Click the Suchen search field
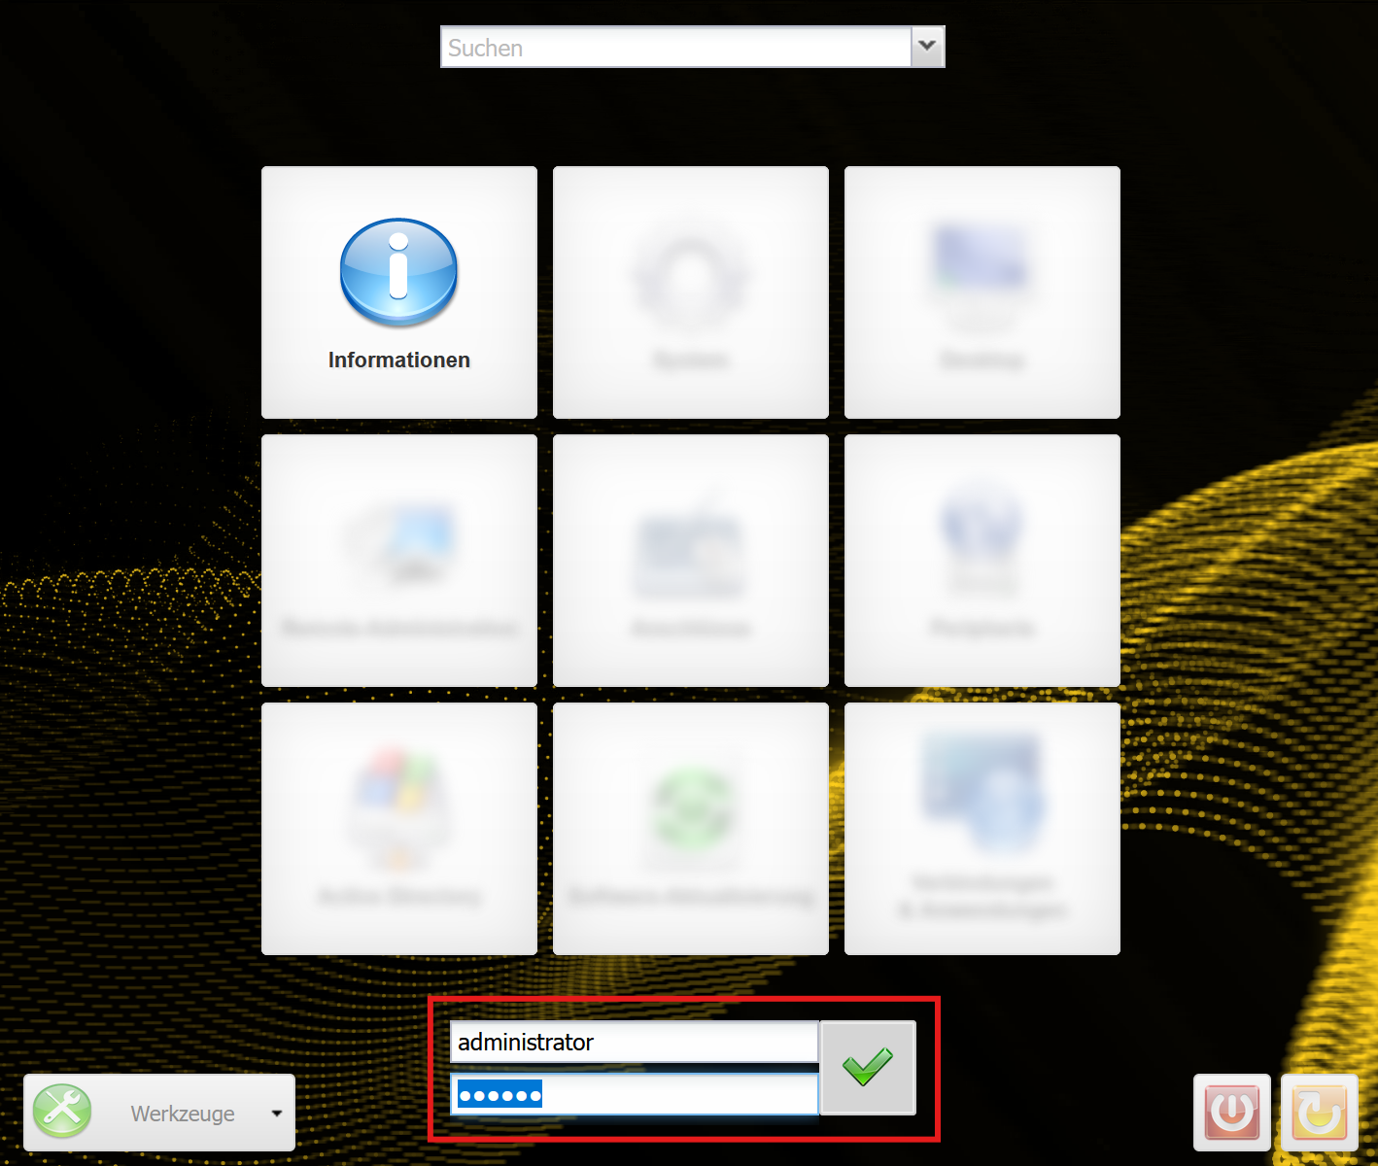Screen dimensions: 1378x1166 [675, 48]
